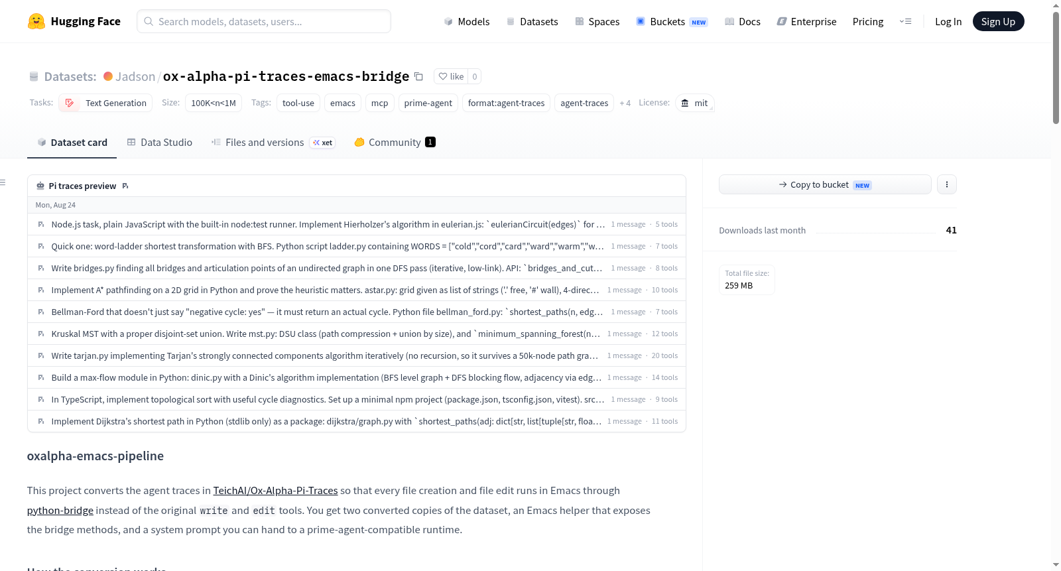Expand the +4 more tags
1061x571 pixels.
coord(625,103)
